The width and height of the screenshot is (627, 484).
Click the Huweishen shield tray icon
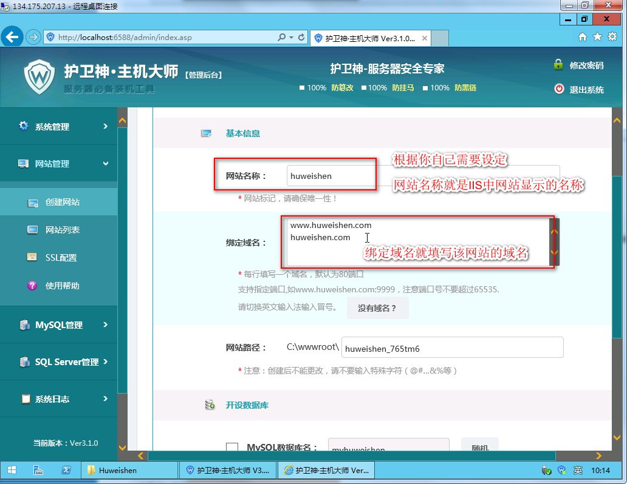[562, 471]
